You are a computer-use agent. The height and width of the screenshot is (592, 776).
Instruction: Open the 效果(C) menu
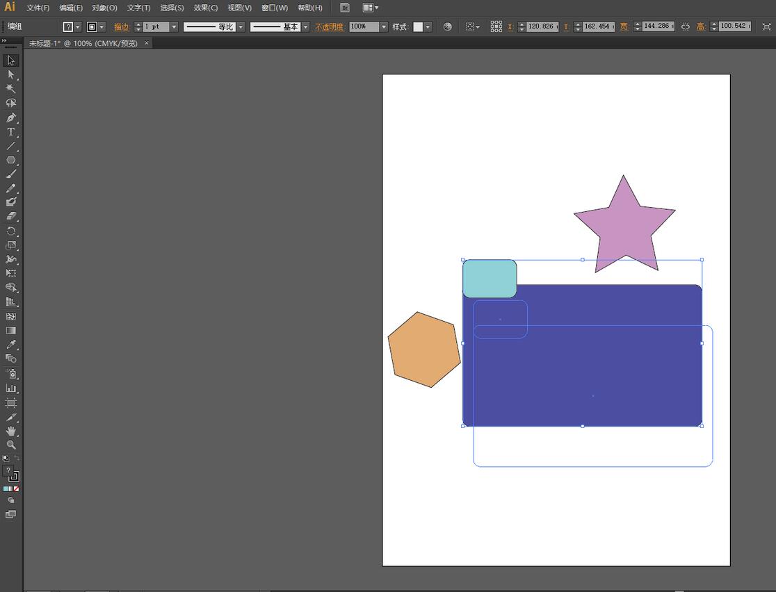(x=205, y=8)
